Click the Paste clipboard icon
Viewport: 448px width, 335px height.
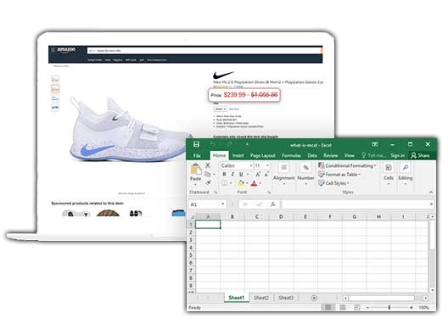[196, 169]
